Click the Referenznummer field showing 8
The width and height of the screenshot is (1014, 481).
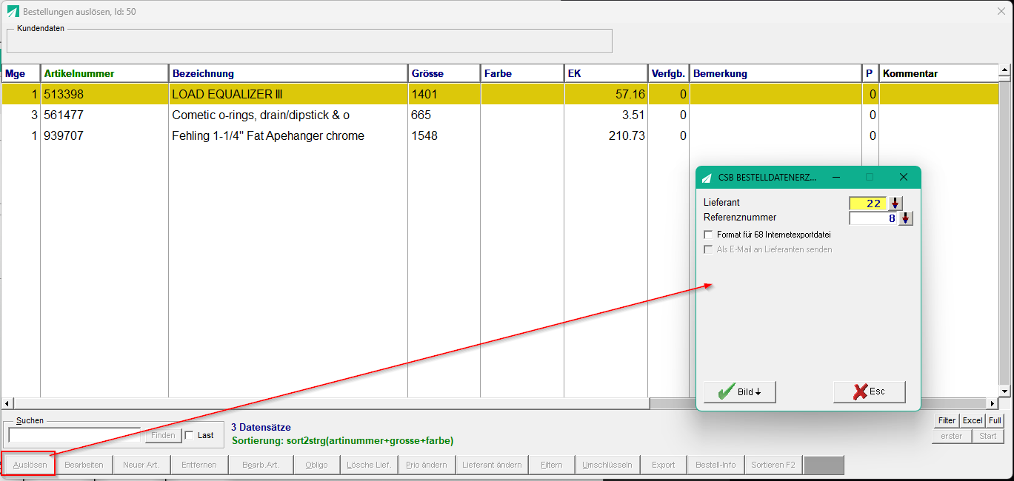click(x=873, y=218)
